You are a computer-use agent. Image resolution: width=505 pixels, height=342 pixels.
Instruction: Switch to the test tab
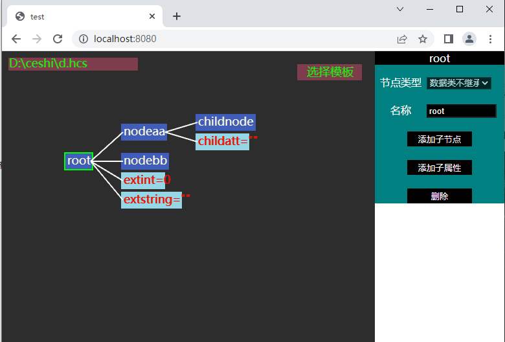click(78, 16)
